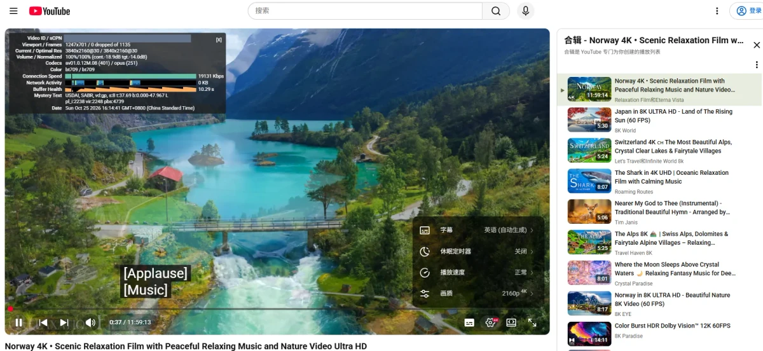Image resolution: width=763 pixels, height=351 pixels.
Task: Close the 合辑 playlist panel
Action: (757, 45)
